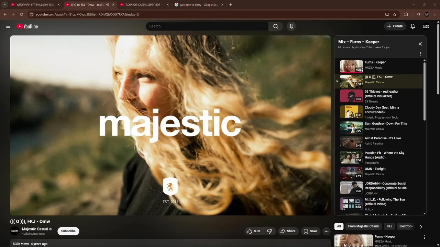Open the Chrome profile avatar in toolbar
The image size is (440, 247).
coord(427,14)
